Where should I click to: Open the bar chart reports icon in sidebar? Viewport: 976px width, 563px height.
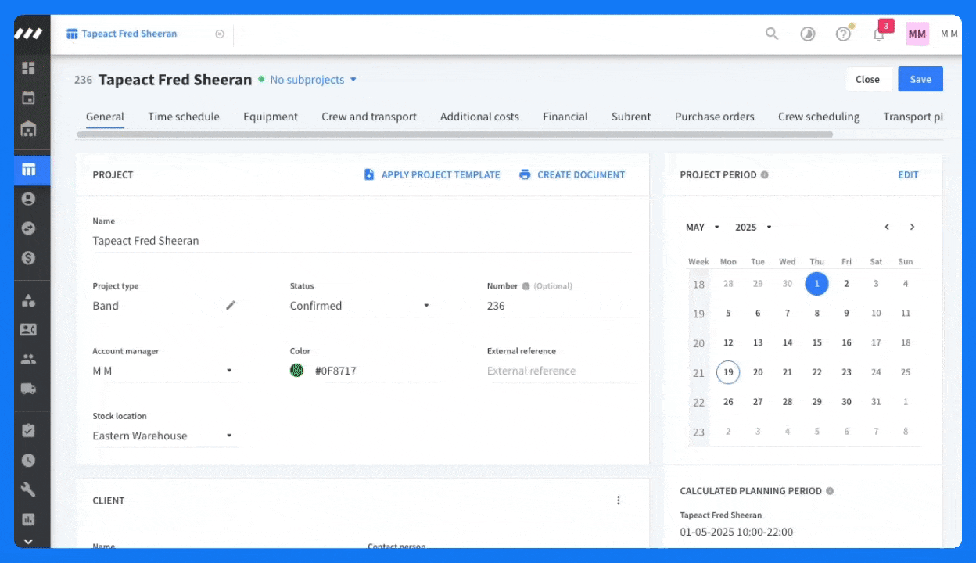(x=28, y=519)
